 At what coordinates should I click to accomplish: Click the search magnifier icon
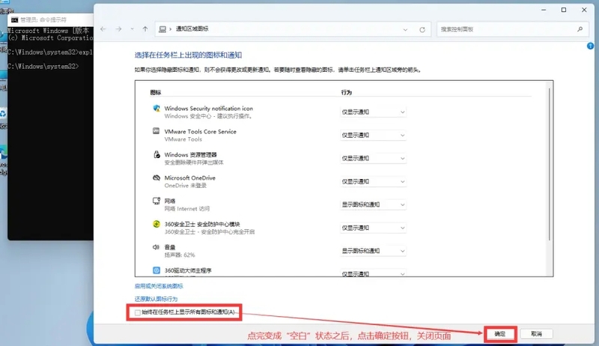(x=580, y=29)
